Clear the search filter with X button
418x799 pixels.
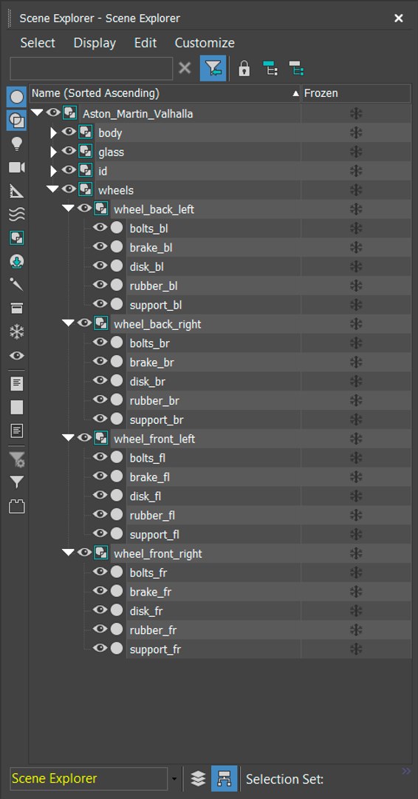click(x=185, y=68)
